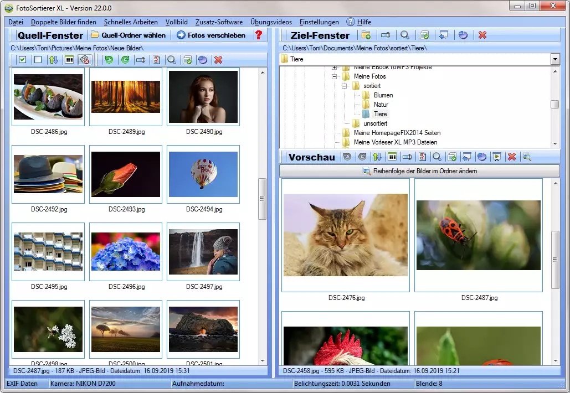Click the Quell-Ordner wählen button

click(x=129, y=35)
